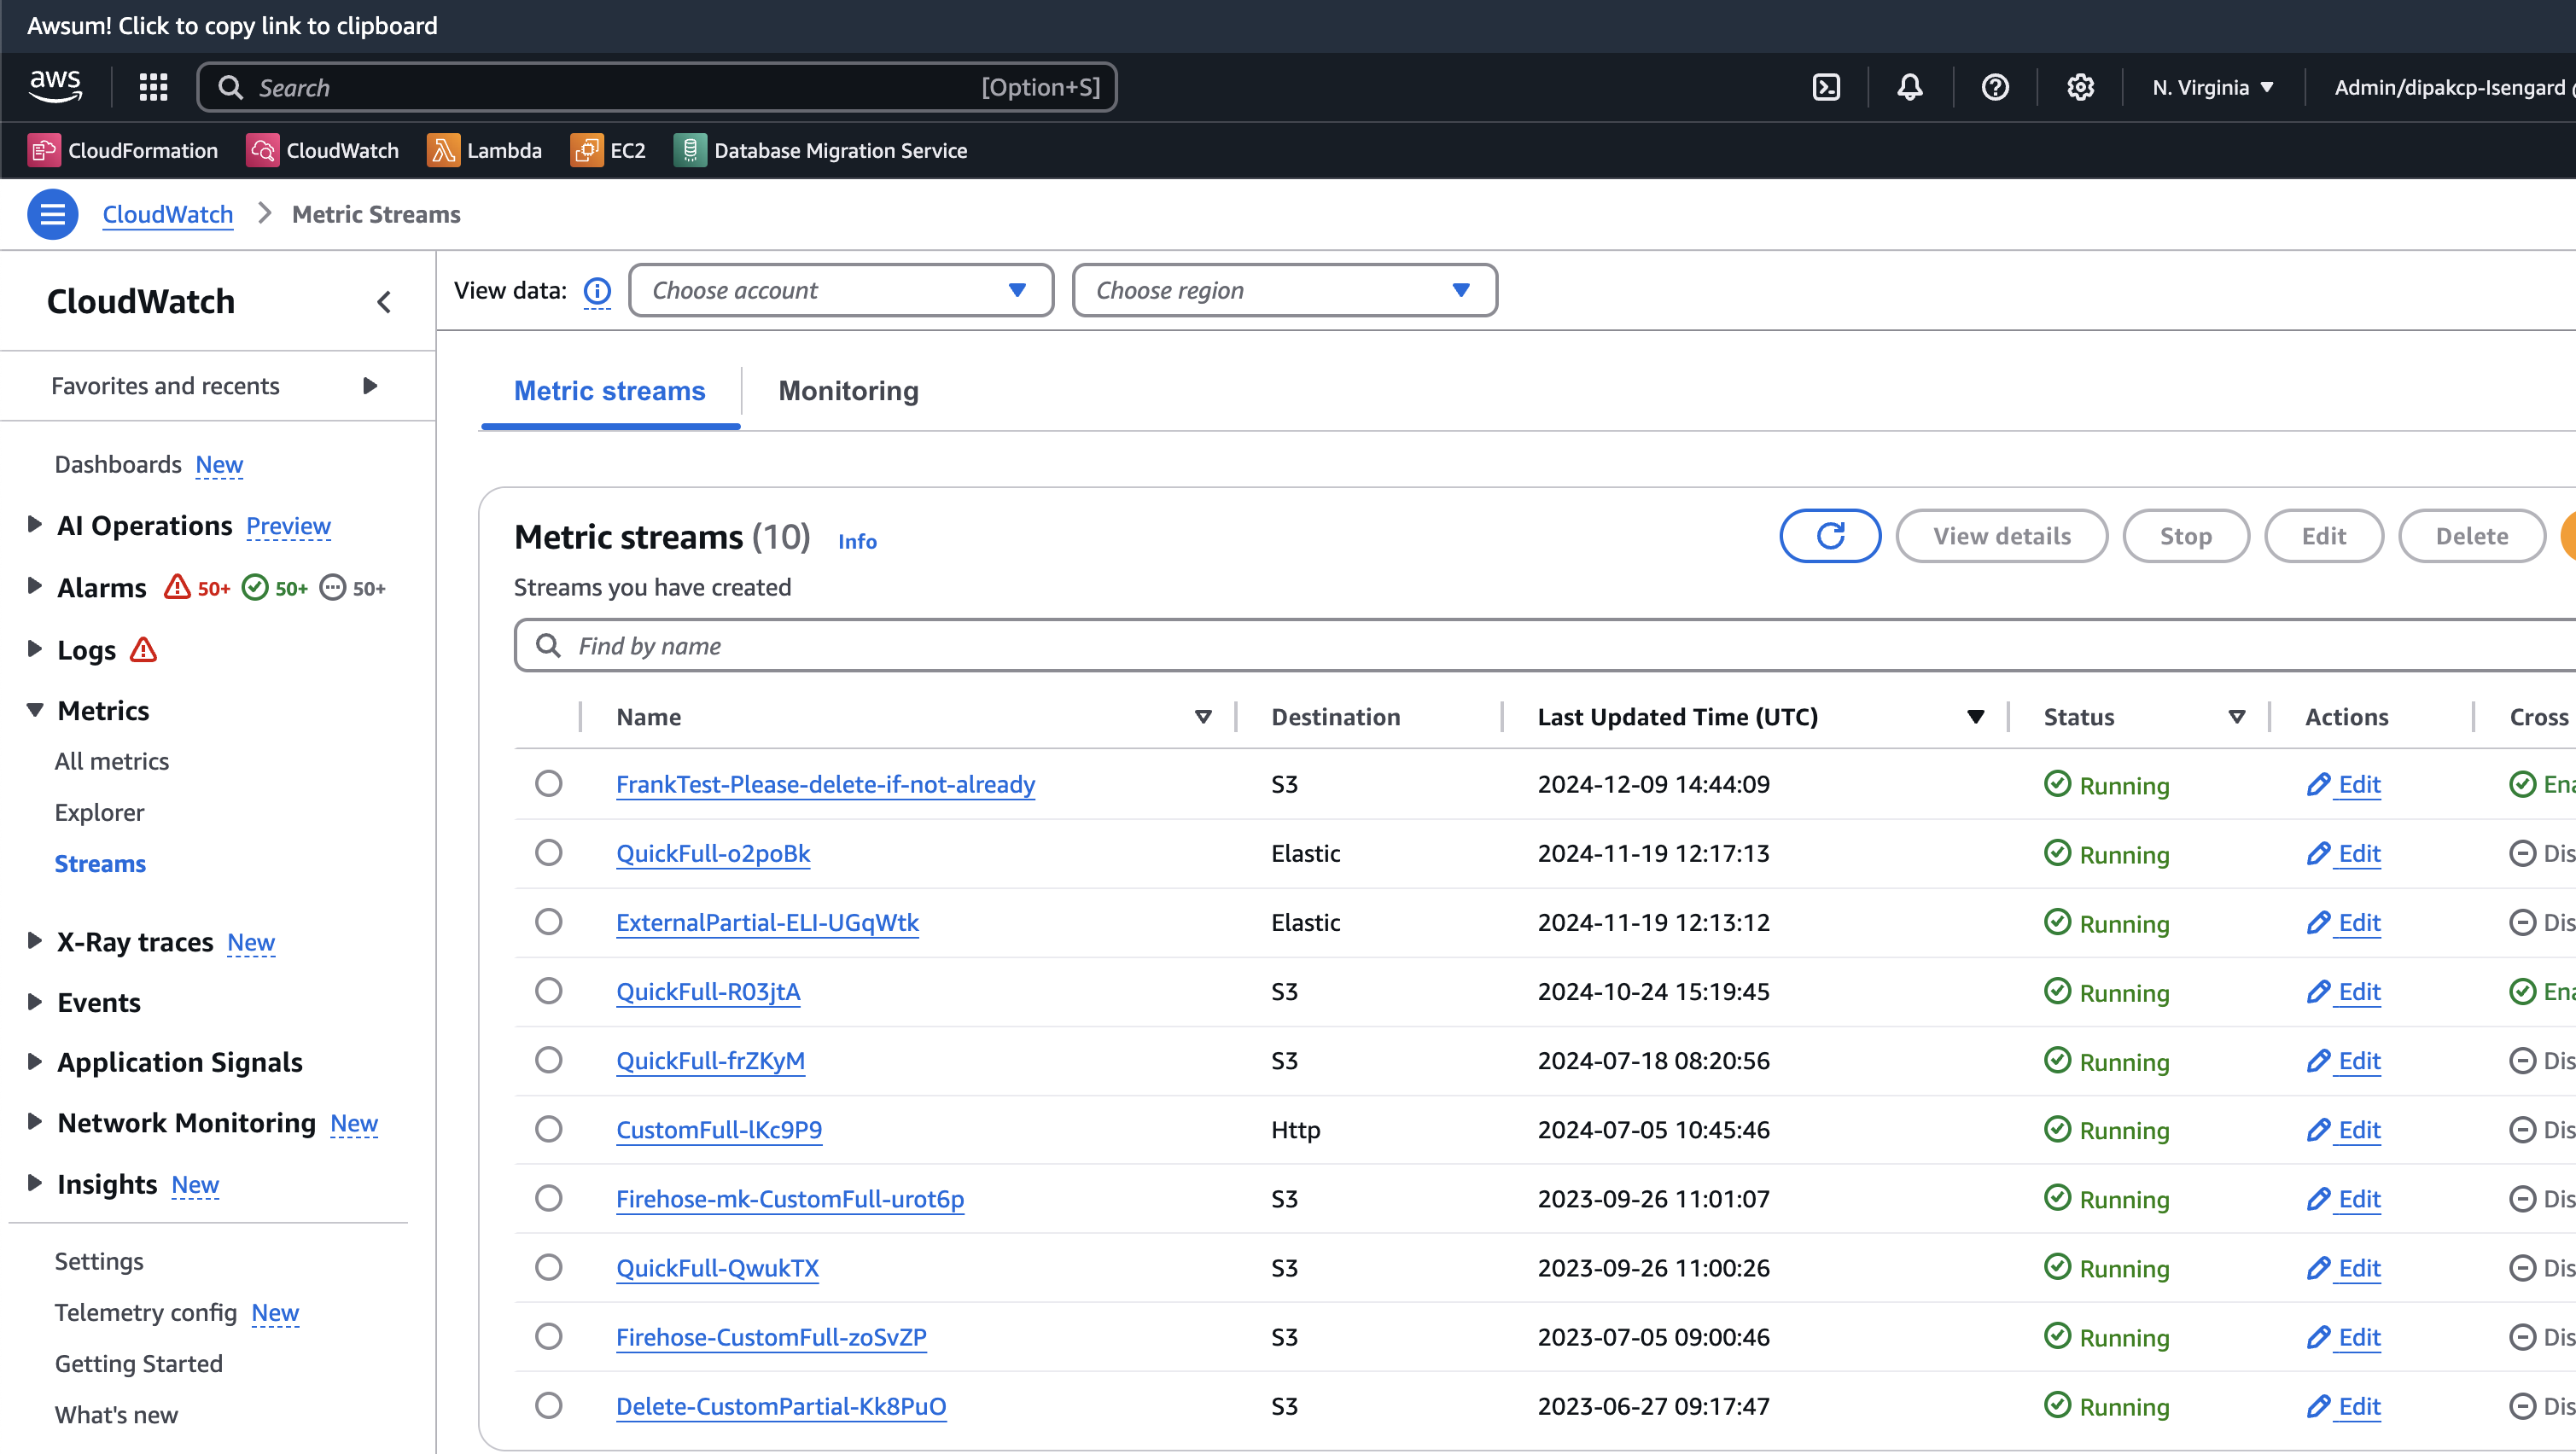Expand the Alarms section

[34, 586]
